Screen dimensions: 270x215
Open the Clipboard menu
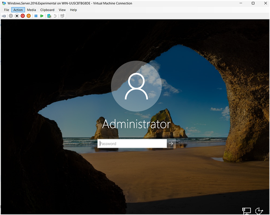48,10
